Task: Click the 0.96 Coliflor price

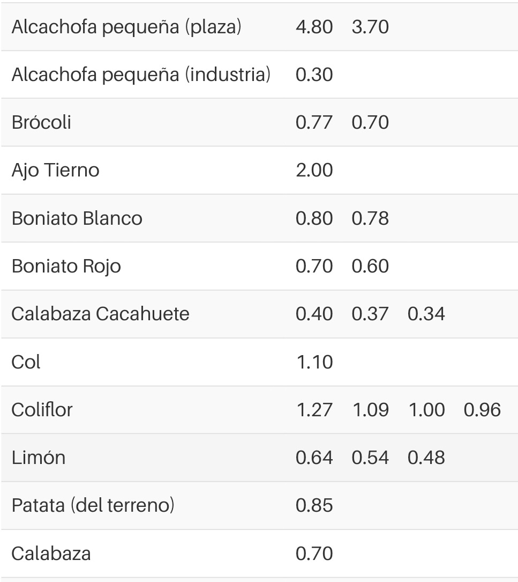Action: [x=482, y=410]
